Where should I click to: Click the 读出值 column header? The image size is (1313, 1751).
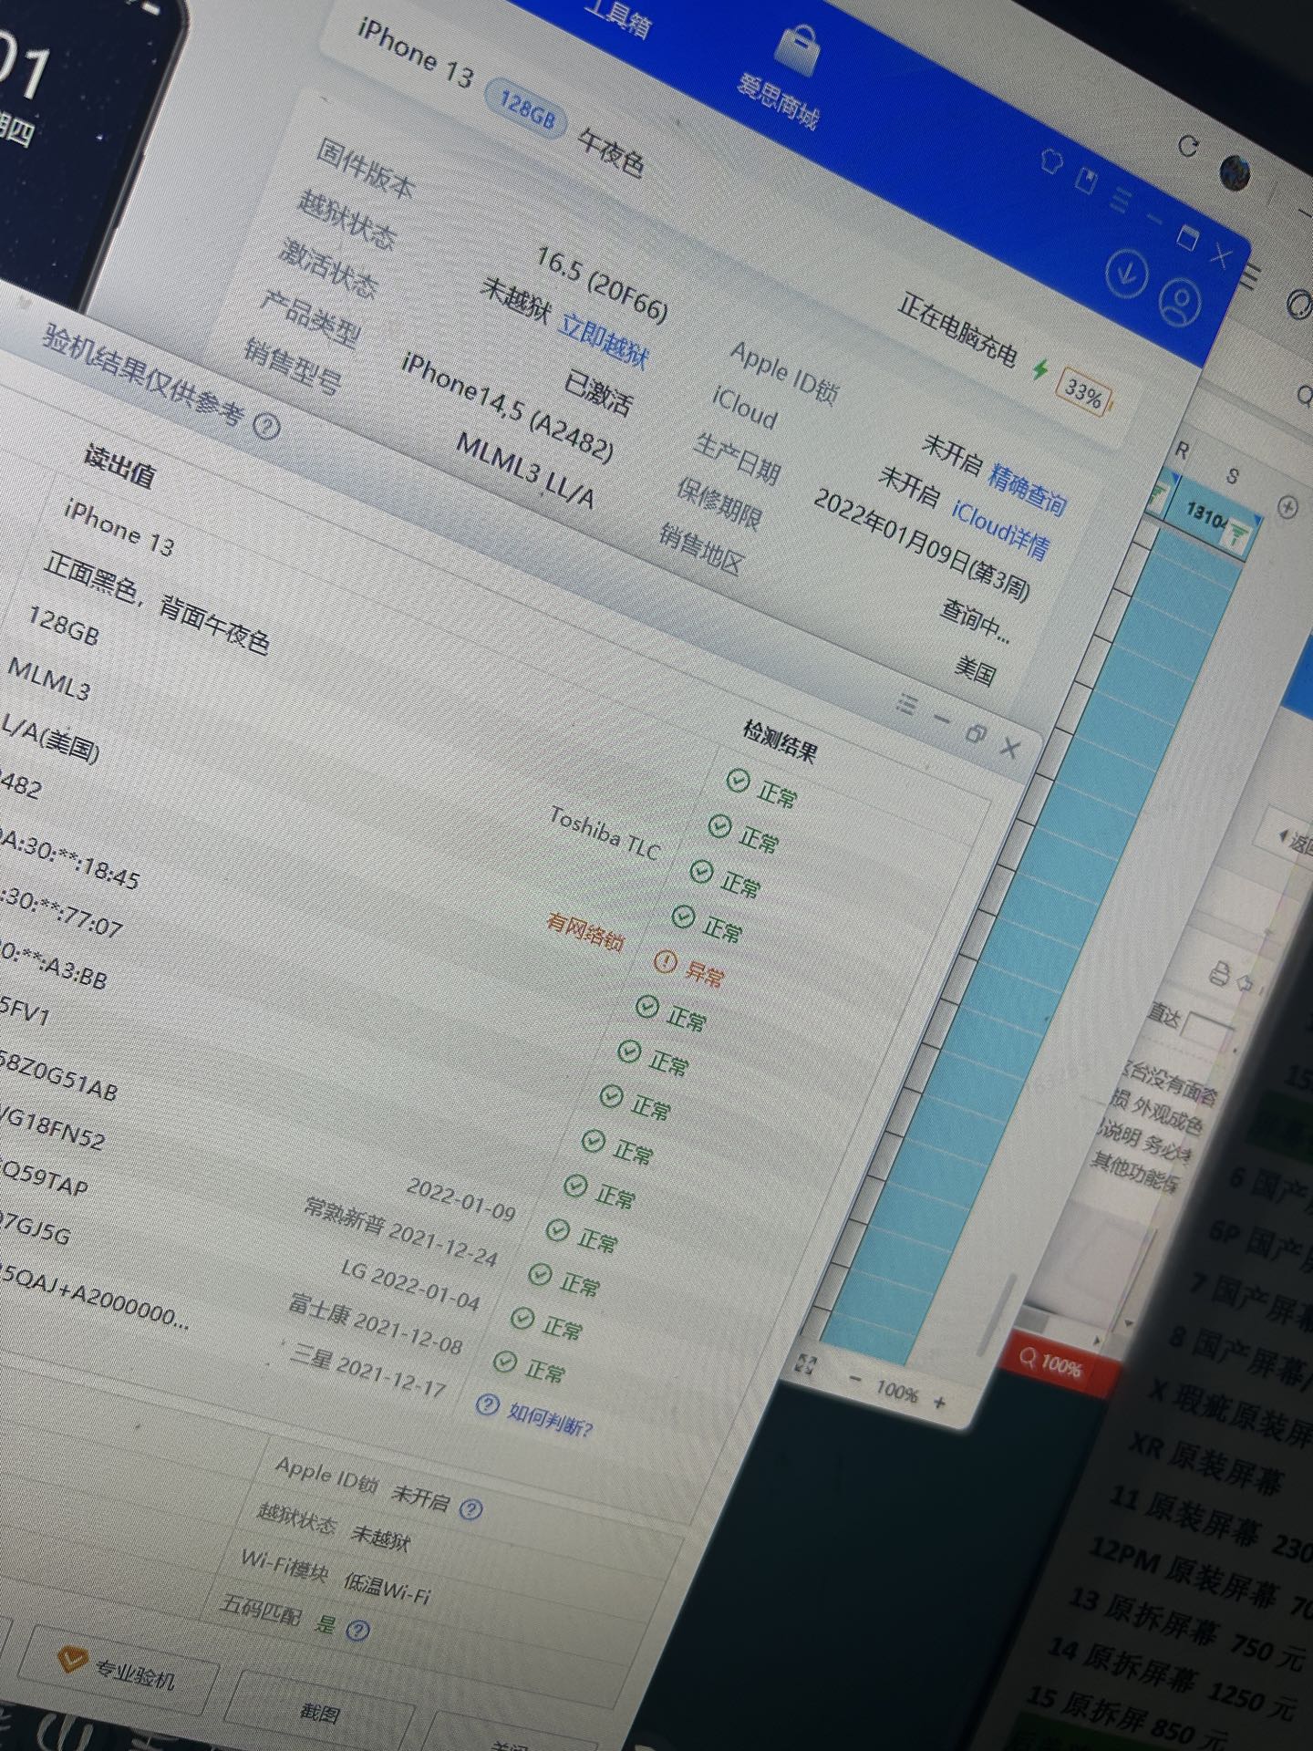(119, 464)
